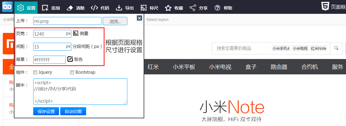Click the 保存设置 save button
Screen dimensions: 346x126
coord(46,112)
